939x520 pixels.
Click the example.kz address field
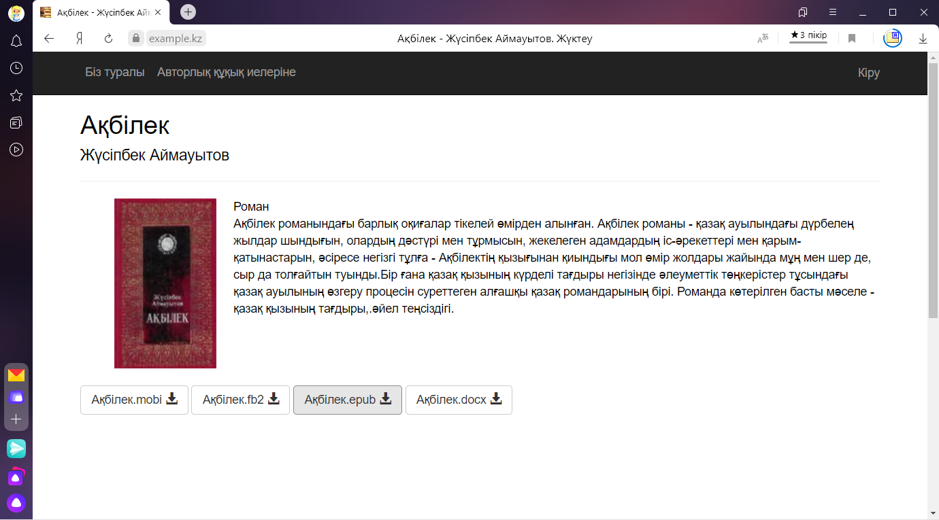[176, 38]
